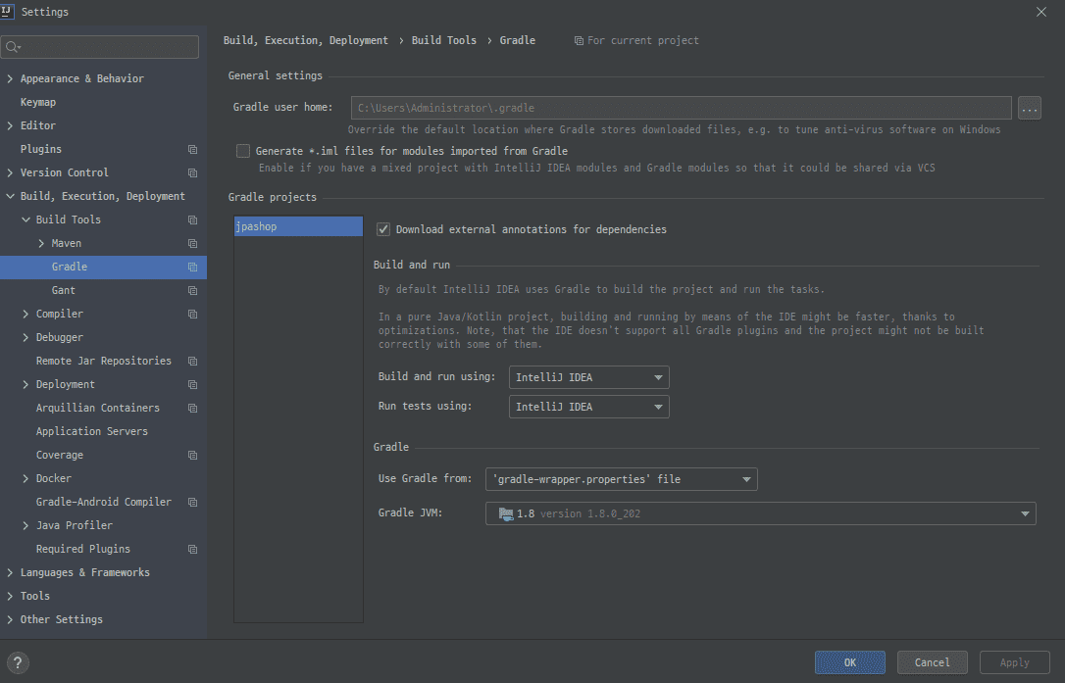Select jpashop in Gradle projects list
1065x683 pixels.
coord(298,226)
